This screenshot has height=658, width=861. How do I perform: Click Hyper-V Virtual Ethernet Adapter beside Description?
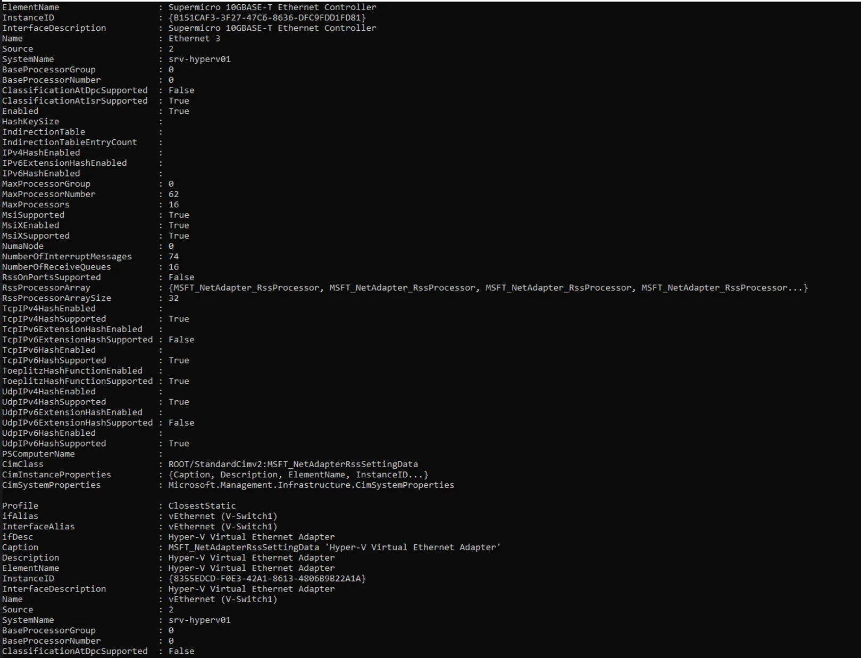coord(252,558)
